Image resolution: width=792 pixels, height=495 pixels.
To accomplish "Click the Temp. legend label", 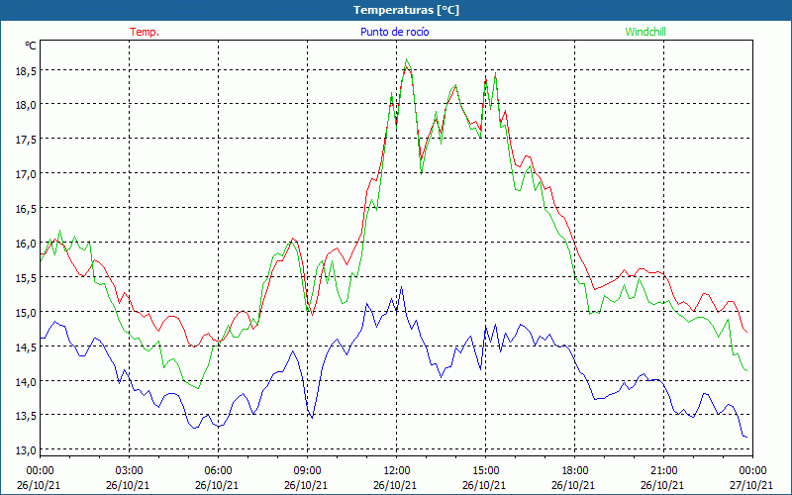I will coord(145,32).
